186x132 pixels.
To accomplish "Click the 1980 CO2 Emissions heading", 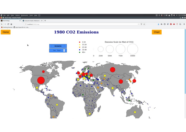I will tap(76, 32).
